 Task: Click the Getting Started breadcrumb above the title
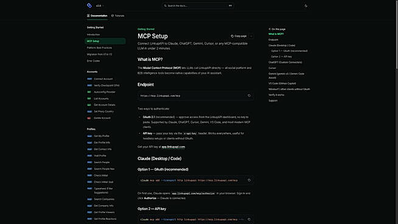pyautogui.click(x=146, y=29)
